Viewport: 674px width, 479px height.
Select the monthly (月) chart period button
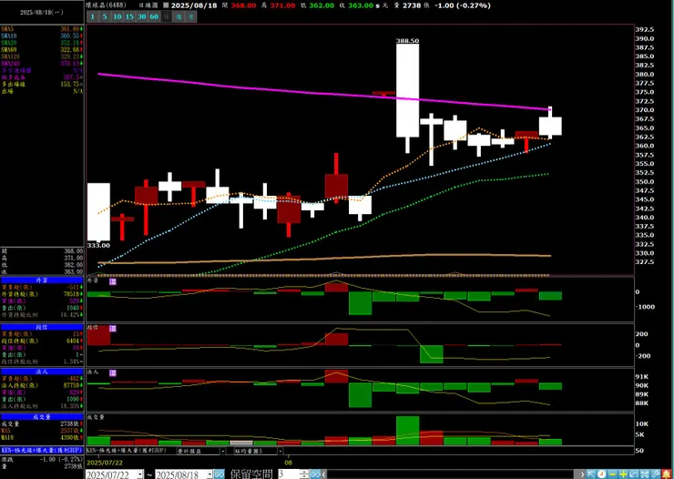click(191, 16)
